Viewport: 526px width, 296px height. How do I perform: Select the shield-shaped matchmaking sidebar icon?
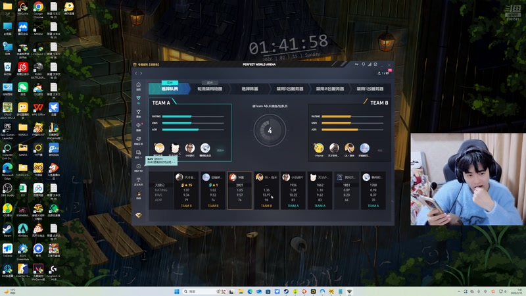(138, 99)
